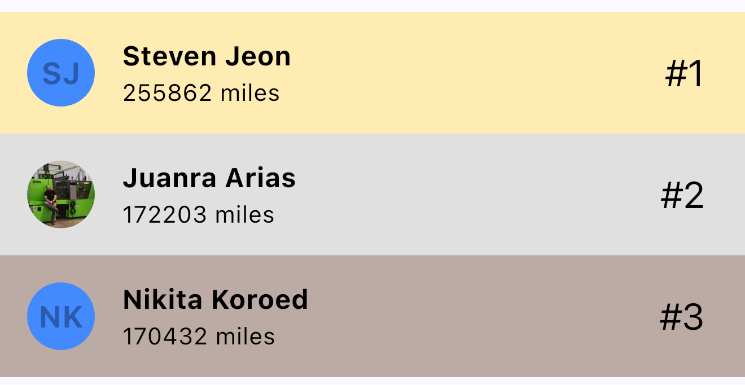This screenshot has width=745, height=385.
Task: Click the 255862 miles text
Action: pyautogui.click(x=201, y=93)
